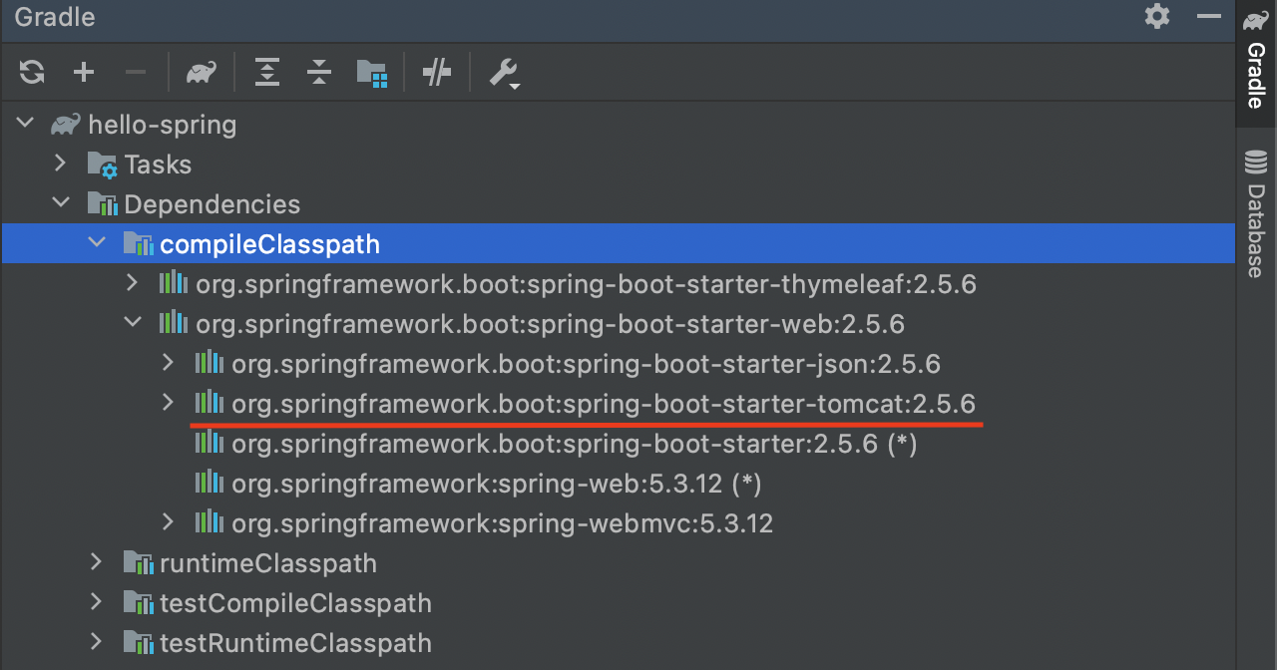Expand spring-webmvc:5.3.12 dependency

(x=169, y=522)
